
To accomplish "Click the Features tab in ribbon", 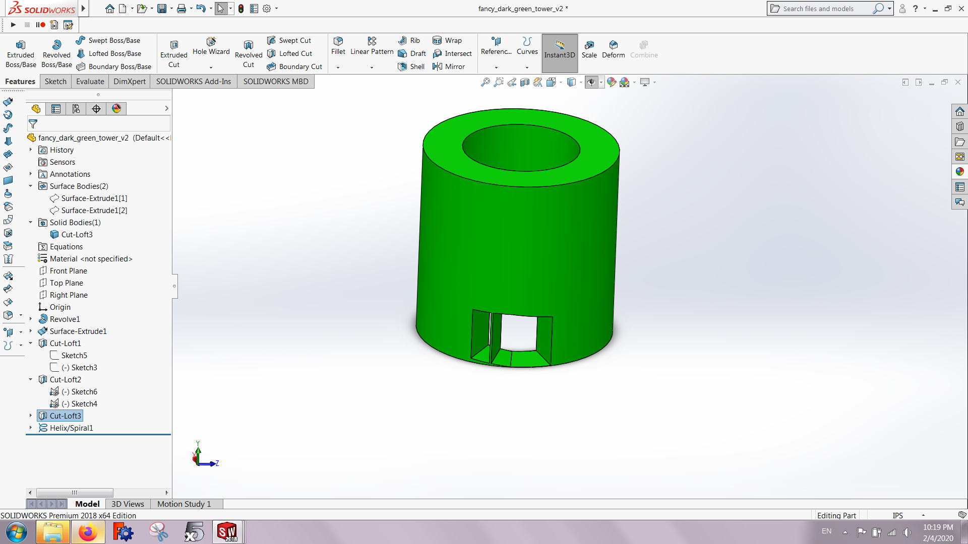I will (x=19, y=81).
